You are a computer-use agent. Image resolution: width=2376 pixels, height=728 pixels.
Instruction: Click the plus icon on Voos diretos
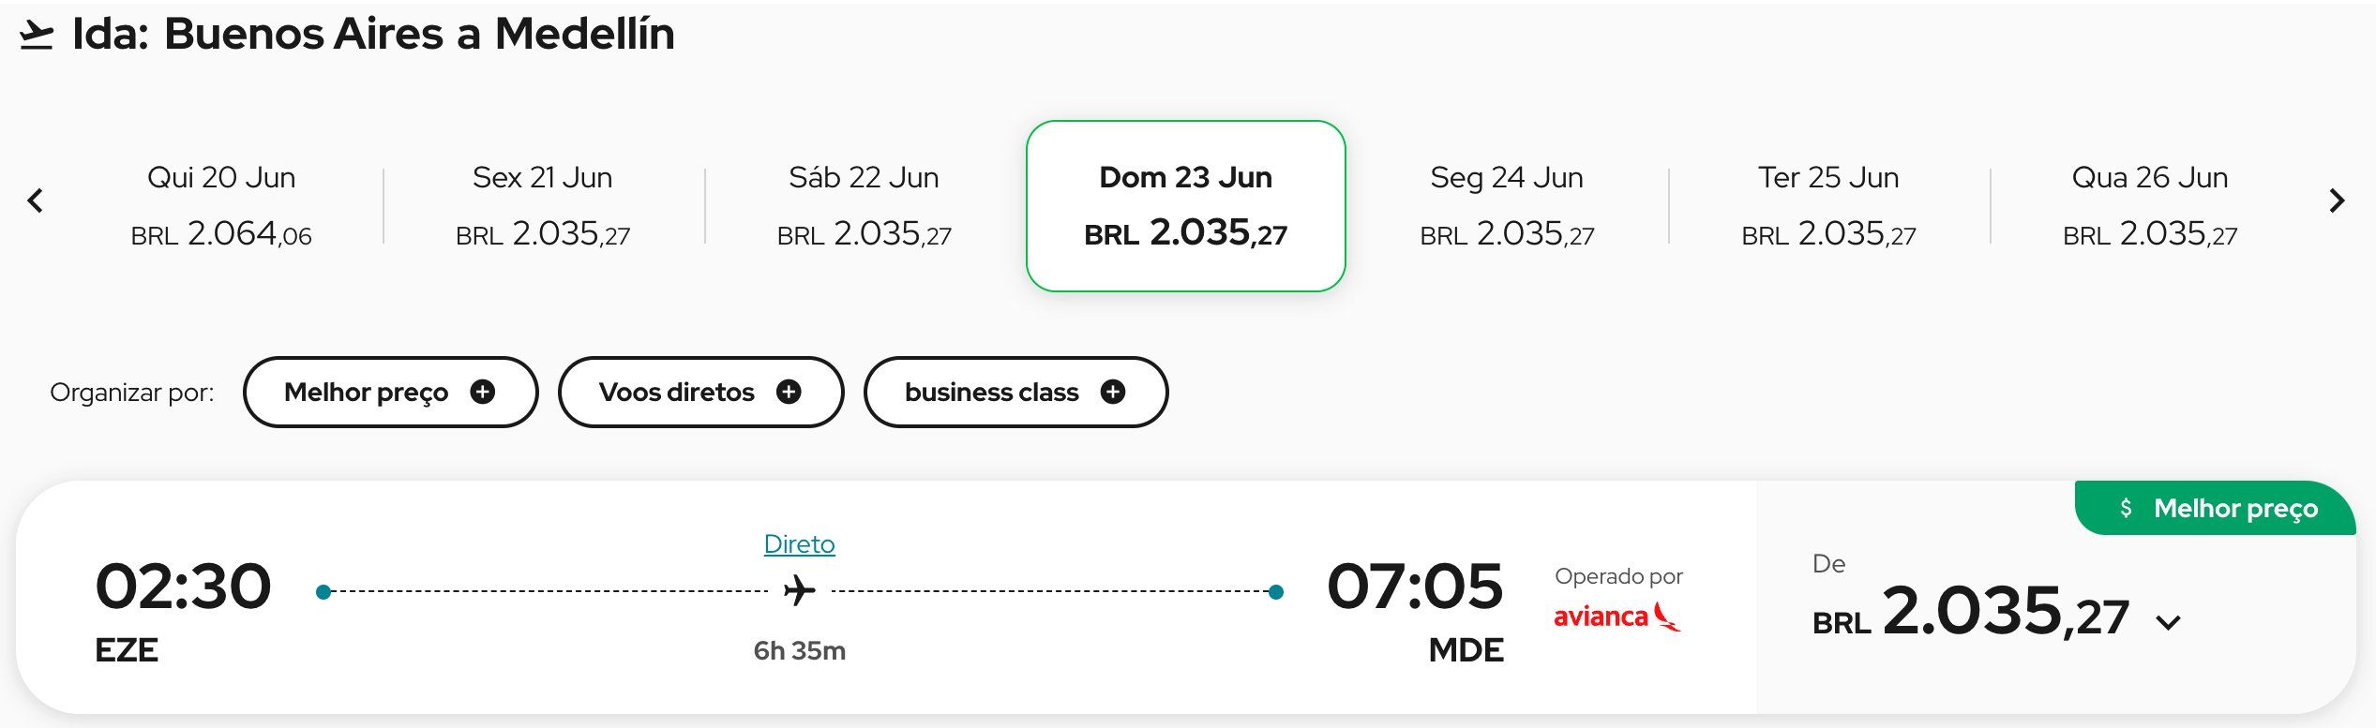[x=789, y=392]
